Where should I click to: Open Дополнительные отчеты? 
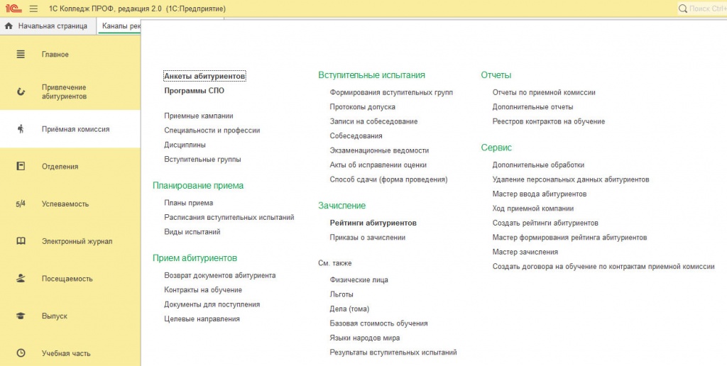[x=532, y=107]
